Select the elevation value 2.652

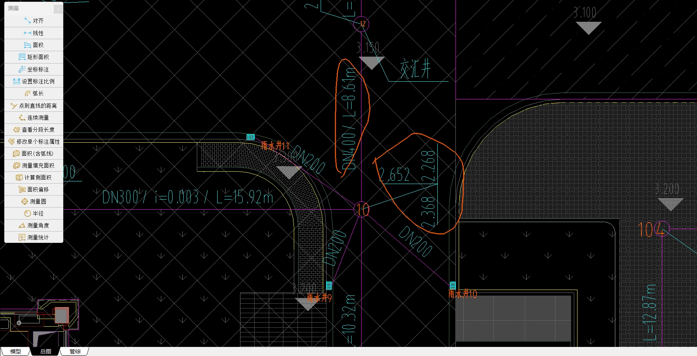tap(394, 175)
